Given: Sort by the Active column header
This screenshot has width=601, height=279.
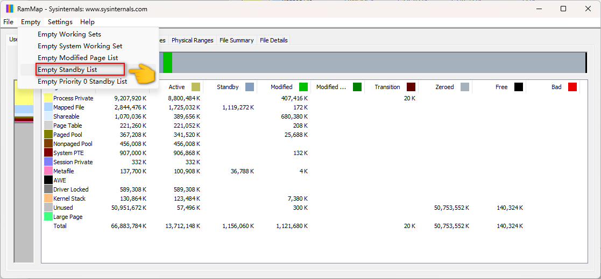Looking at the screenshot, I should [176, 87].
